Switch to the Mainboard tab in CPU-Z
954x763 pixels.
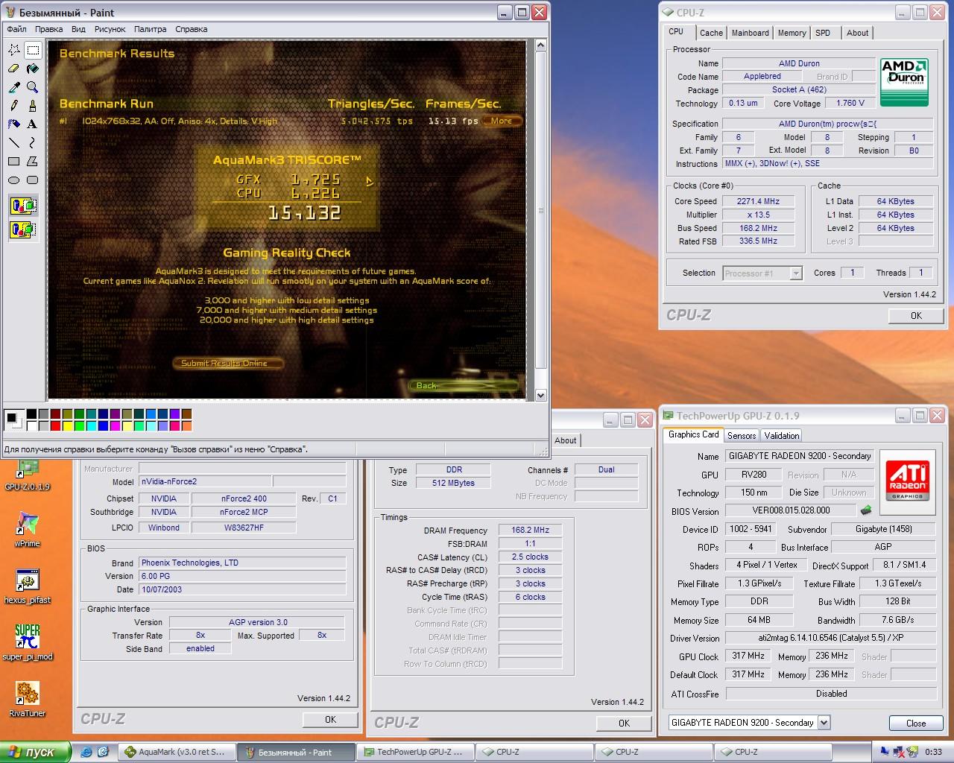coord(750,33)
